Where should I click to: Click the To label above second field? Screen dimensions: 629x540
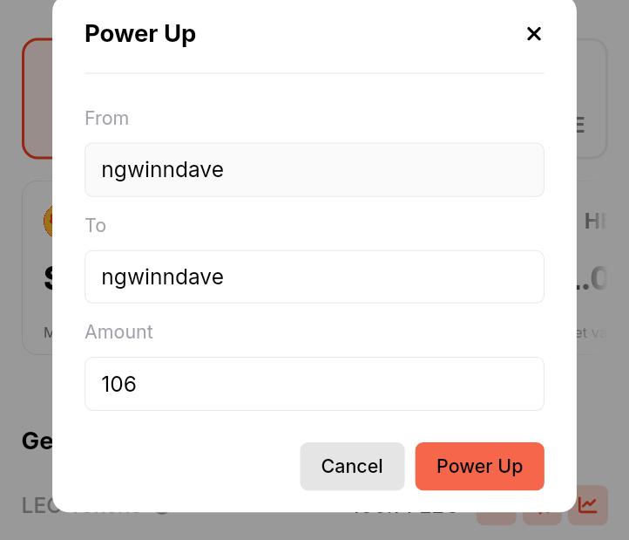pos(96,225)
